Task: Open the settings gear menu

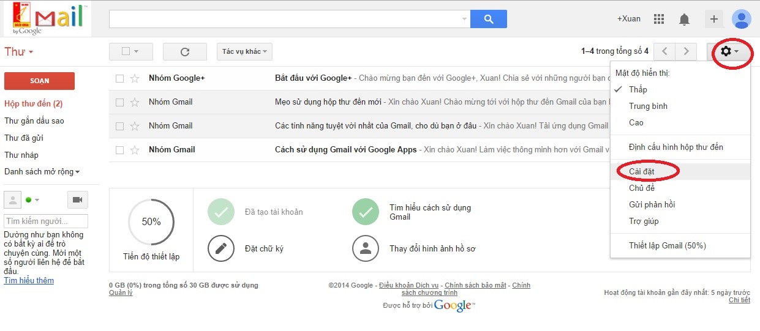Action: (729, 51)
